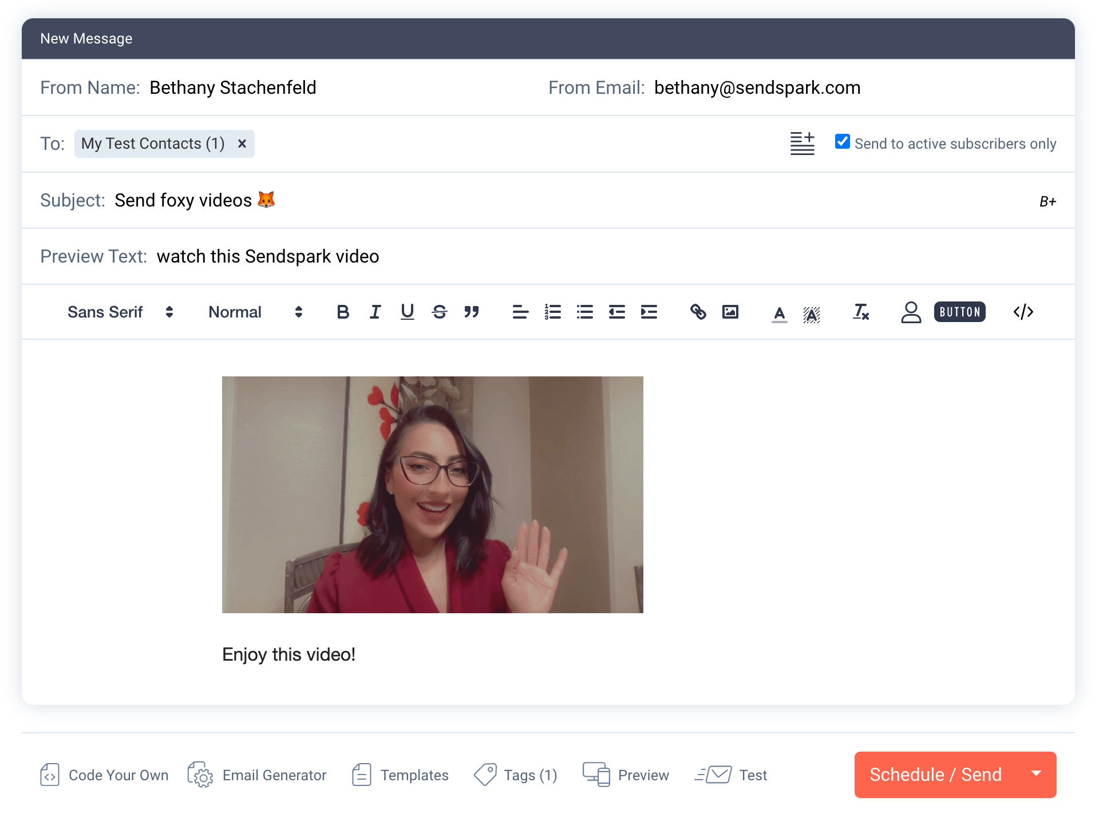Clear text formatting
Viewport: 1099px width, 826px height.
click(x=861, y=312)
